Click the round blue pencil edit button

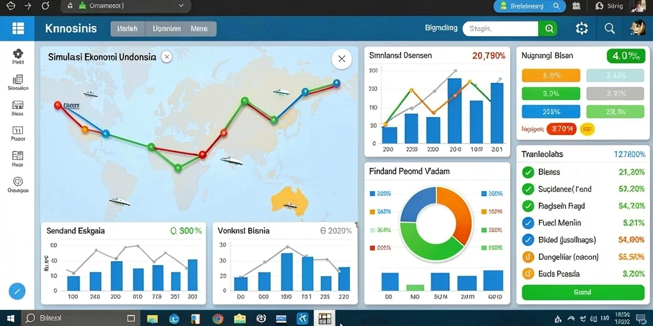pos(17,291)
